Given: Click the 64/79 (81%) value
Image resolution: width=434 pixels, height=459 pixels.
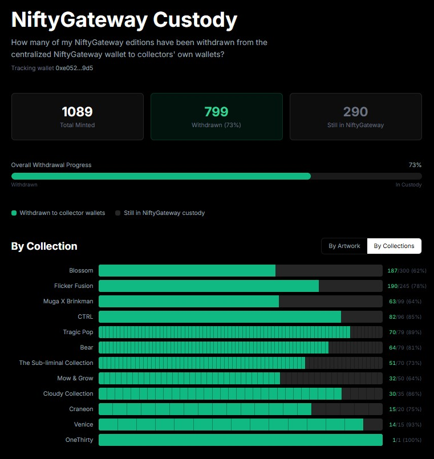Looking at the screenshot, I should (405, 348).
